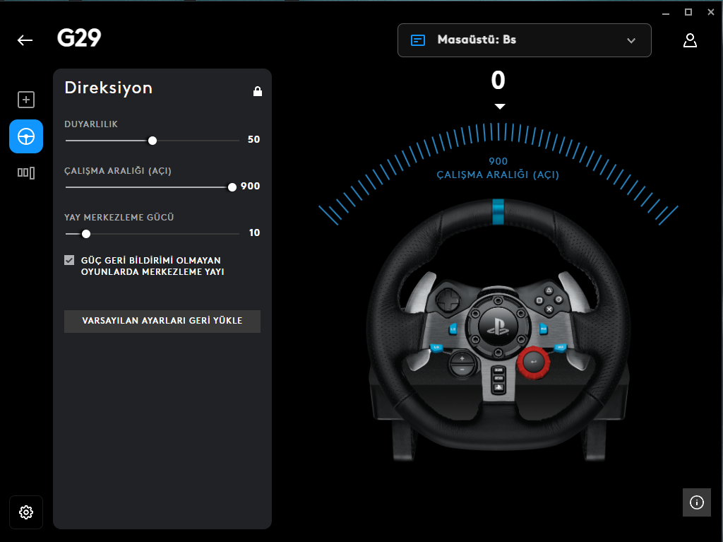The image size is (723, 542).
Task: Click the D-pad on the wheel
Action: 448,301
